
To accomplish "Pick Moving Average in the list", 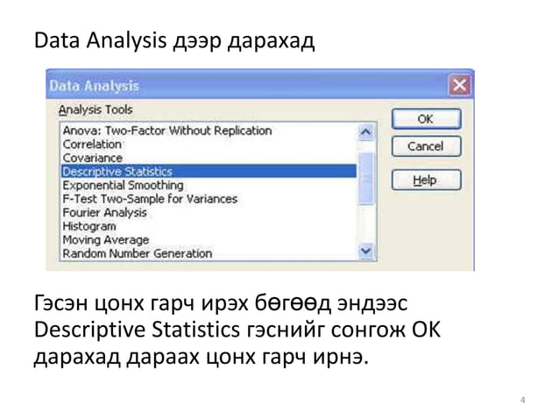I will click(209, 239).
